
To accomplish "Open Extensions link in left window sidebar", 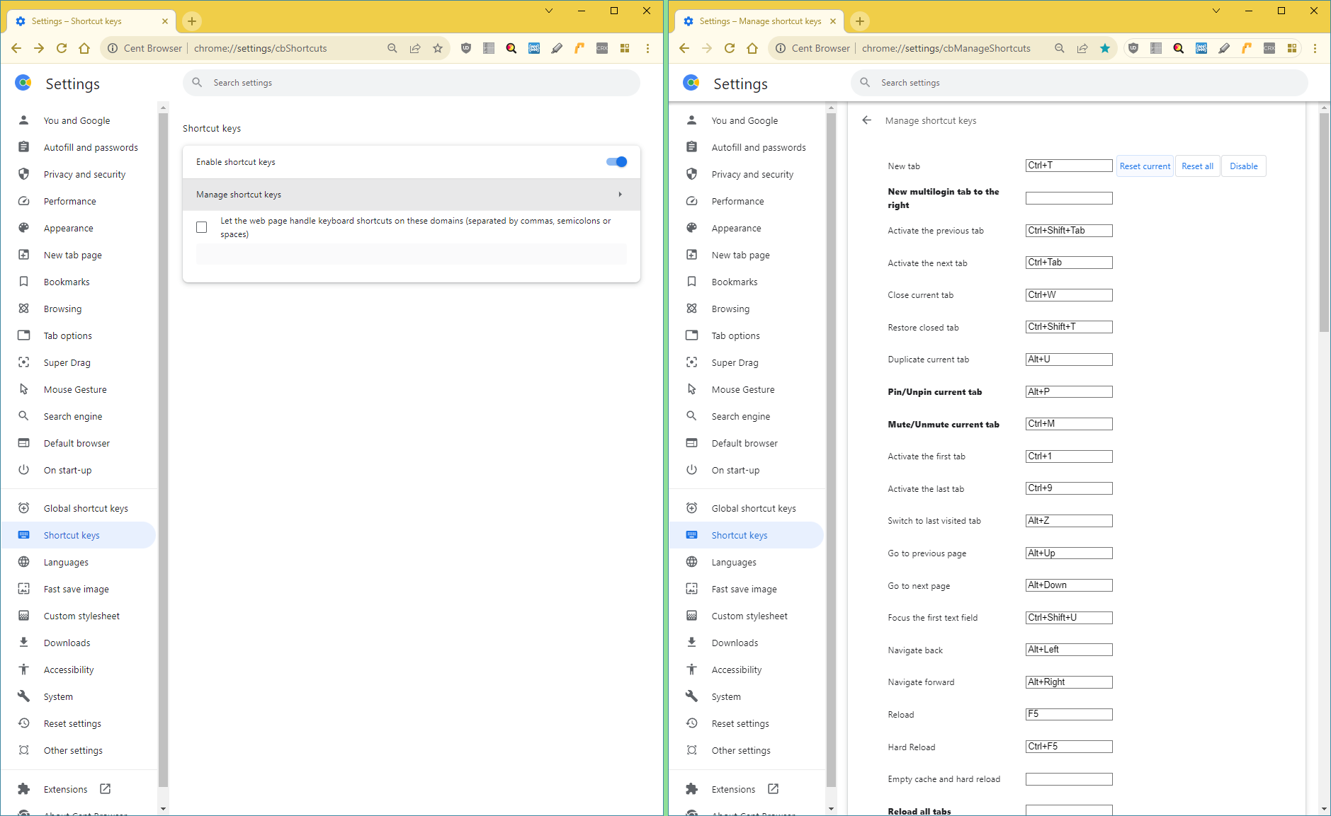I will [x=65, y=789].
